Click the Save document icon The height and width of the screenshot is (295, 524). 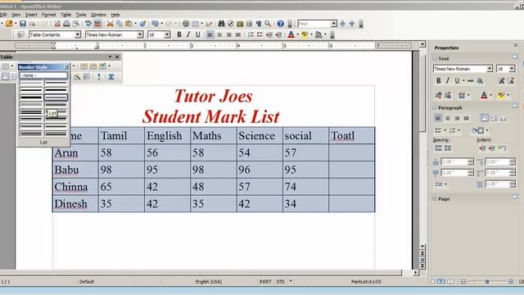[x=23, y=24]
